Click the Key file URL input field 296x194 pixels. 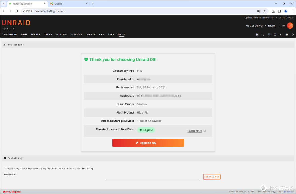(x=152, y=177)
